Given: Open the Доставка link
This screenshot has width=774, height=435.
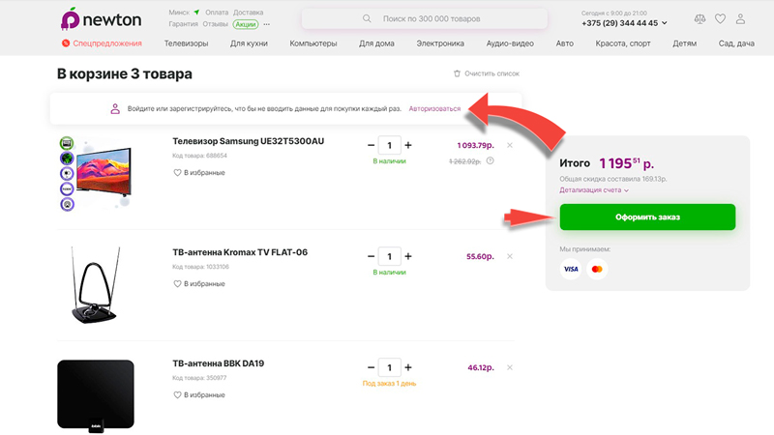Looking at the screenshot, I should click(249, 13).
